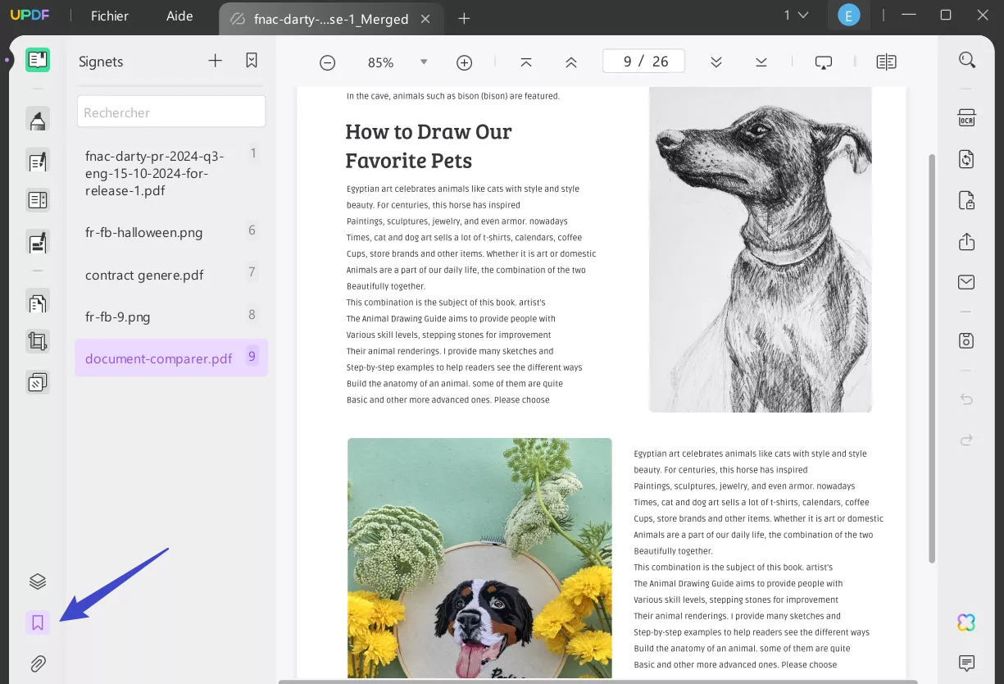Open the layers panel icon

(x=38, y=581)
